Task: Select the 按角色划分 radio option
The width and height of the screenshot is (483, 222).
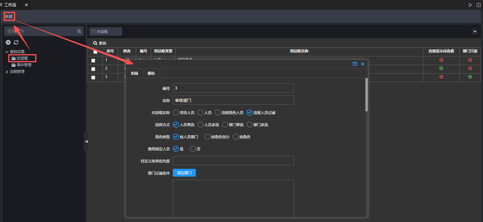Action: click(x=207, y=137)
